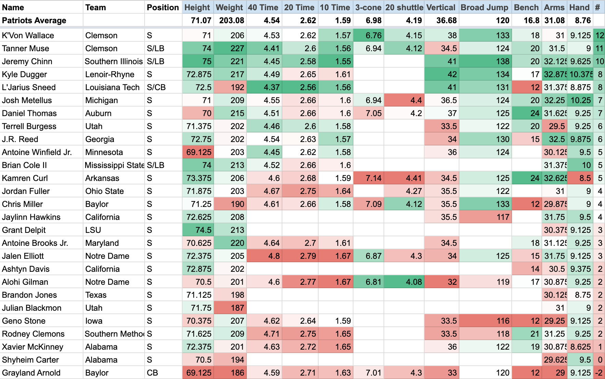Select the Patriots Average row label

tap(34, 20)
